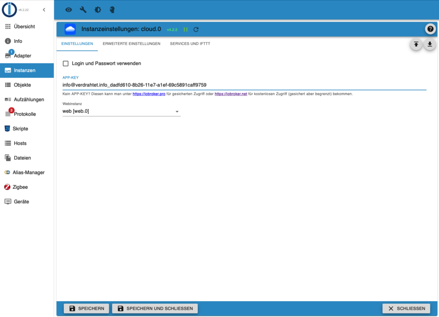This screenshot has width=439, height=317.
Task: Pause the cloud.0 instance
Action: [186, 30]
